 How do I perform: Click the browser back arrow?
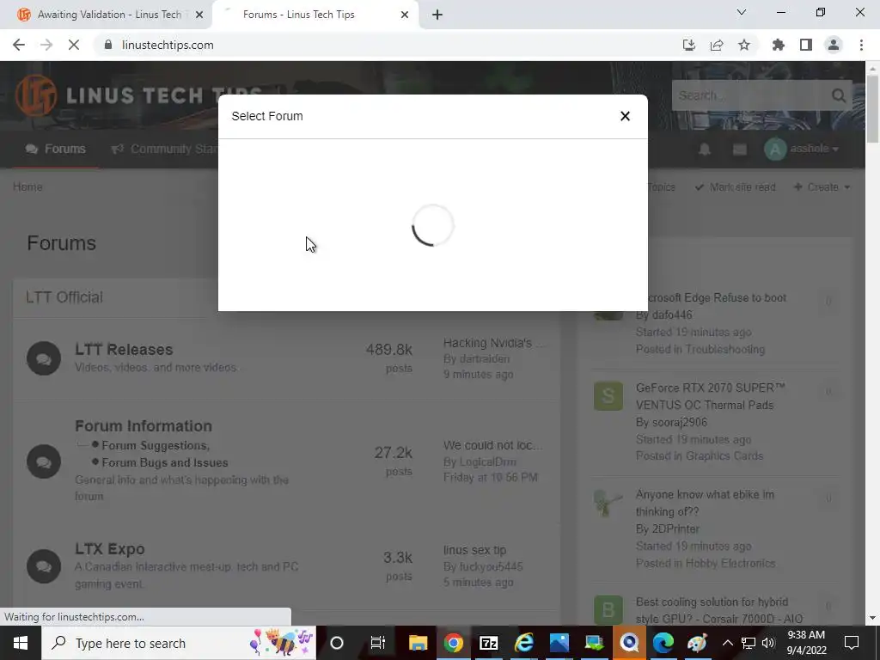(19, 45)
